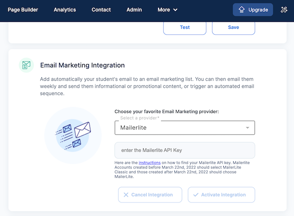Open the Page Builder menu item
The image size is (294, 216).
pos(23,10)
